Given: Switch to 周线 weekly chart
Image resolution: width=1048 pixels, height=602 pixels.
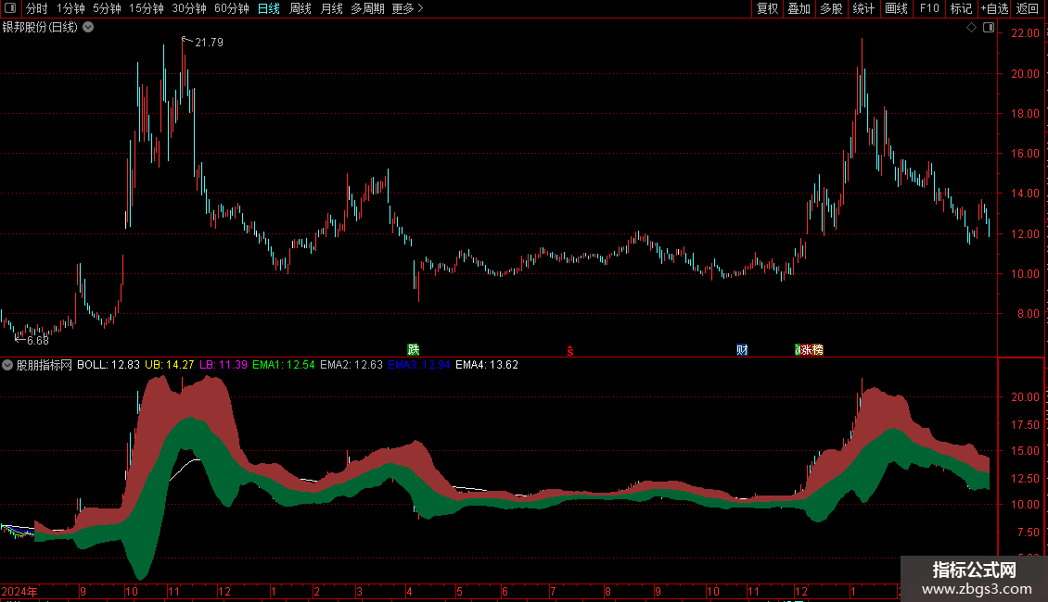Looking at the screenshot, I should [300, 8].
